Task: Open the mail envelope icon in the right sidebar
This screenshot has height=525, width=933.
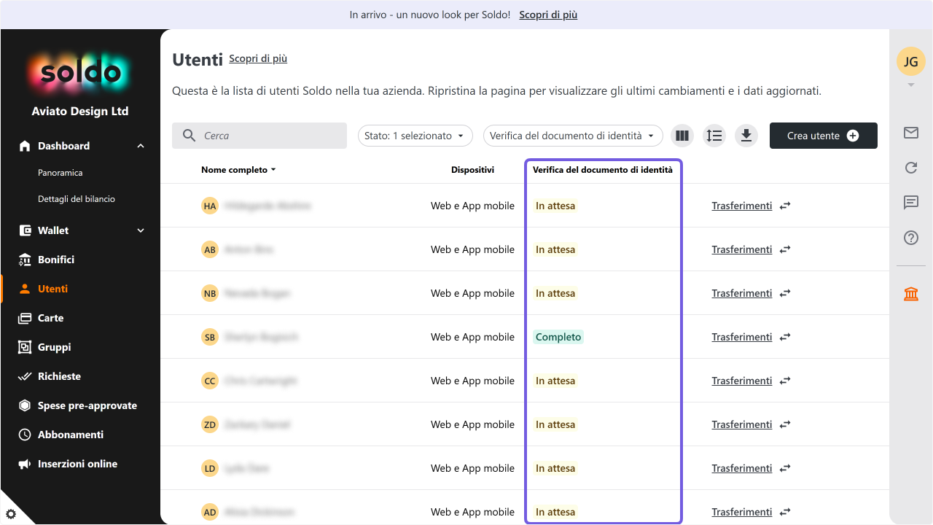Action: [x=911, y=133]
